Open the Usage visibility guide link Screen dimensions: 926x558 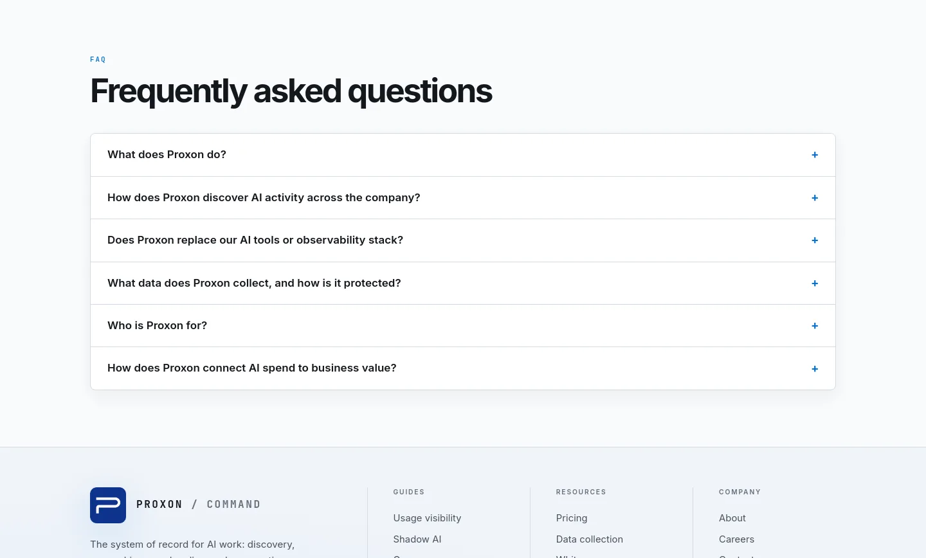427,518
